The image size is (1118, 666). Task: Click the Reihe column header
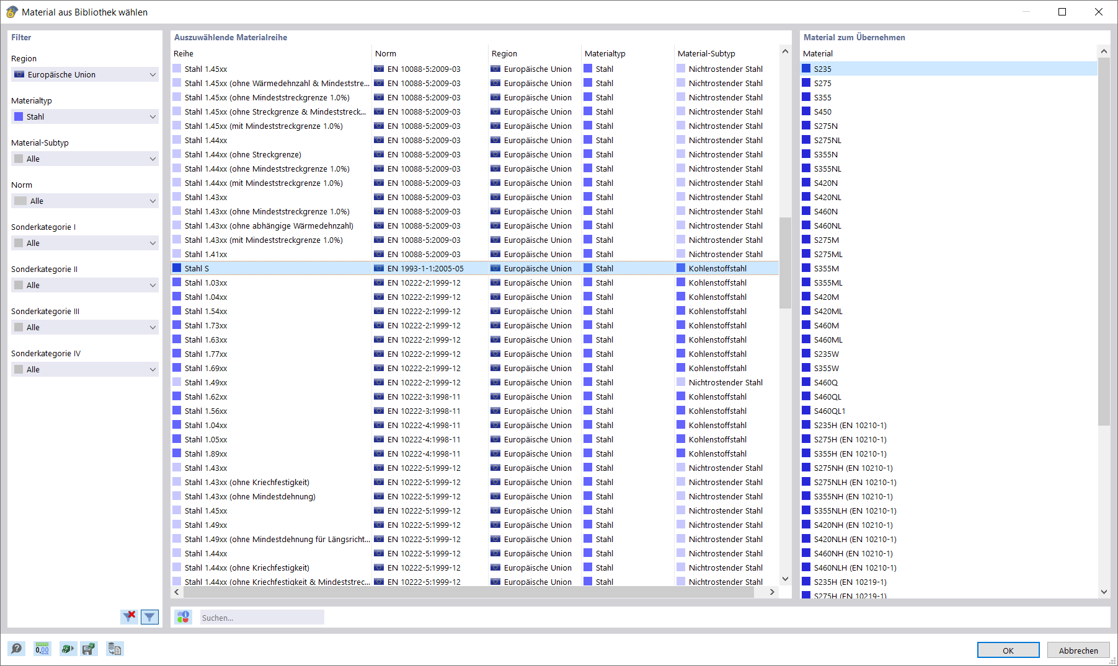[271, 54]
